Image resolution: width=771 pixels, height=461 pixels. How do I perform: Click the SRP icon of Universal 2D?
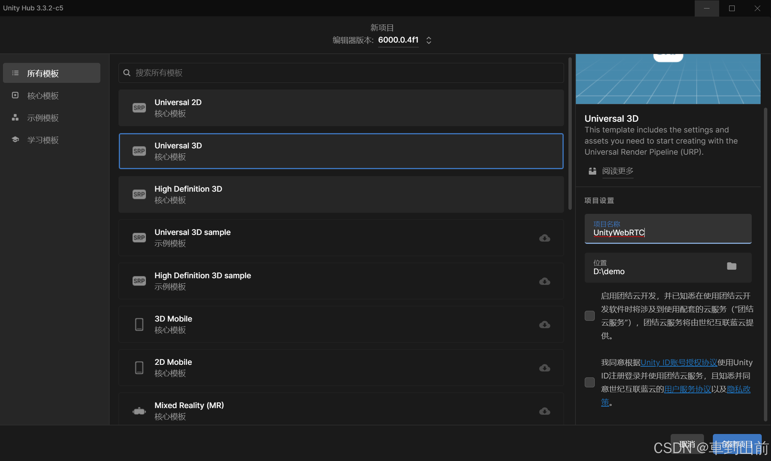click(139, 108)
